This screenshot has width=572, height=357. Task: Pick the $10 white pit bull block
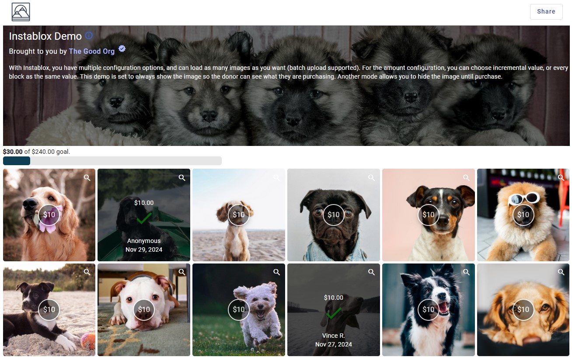144,309
